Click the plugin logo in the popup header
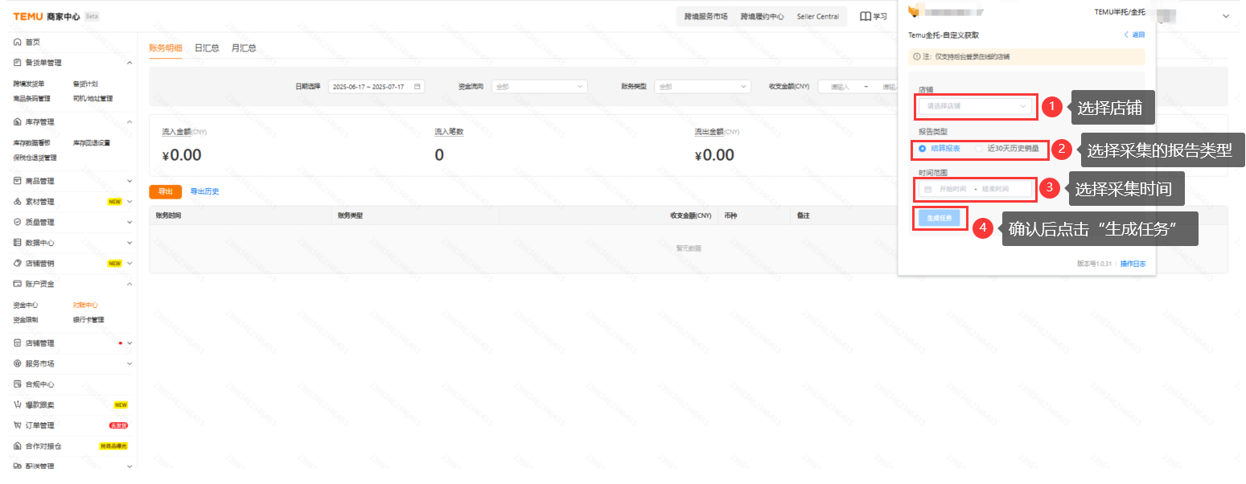The width and height of the screenshot is (1246, 484). (x=913, y=11)
